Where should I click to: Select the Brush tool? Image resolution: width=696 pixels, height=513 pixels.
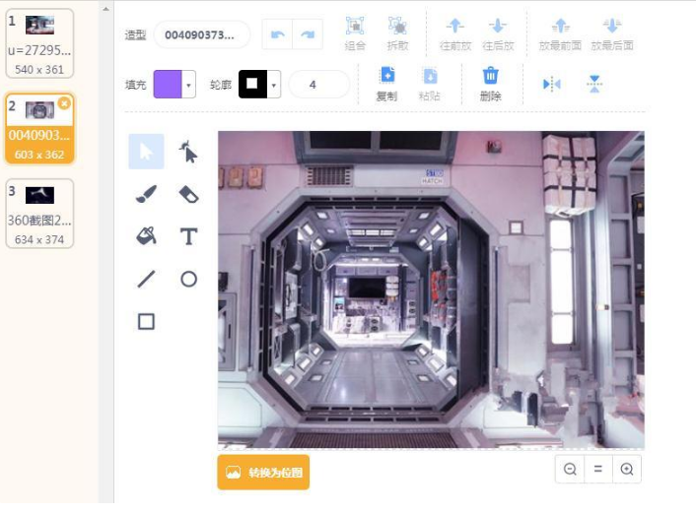[146, 194]
